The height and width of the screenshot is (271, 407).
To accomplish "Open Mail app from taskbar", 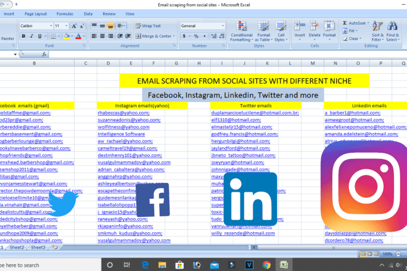I will 215,265.
